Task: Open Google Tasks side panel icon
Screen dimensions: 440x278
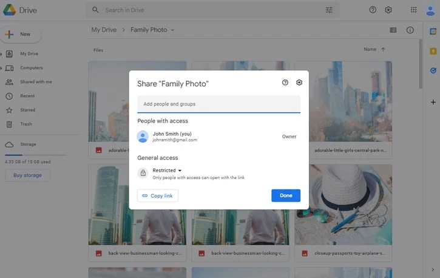Action: 433,70
